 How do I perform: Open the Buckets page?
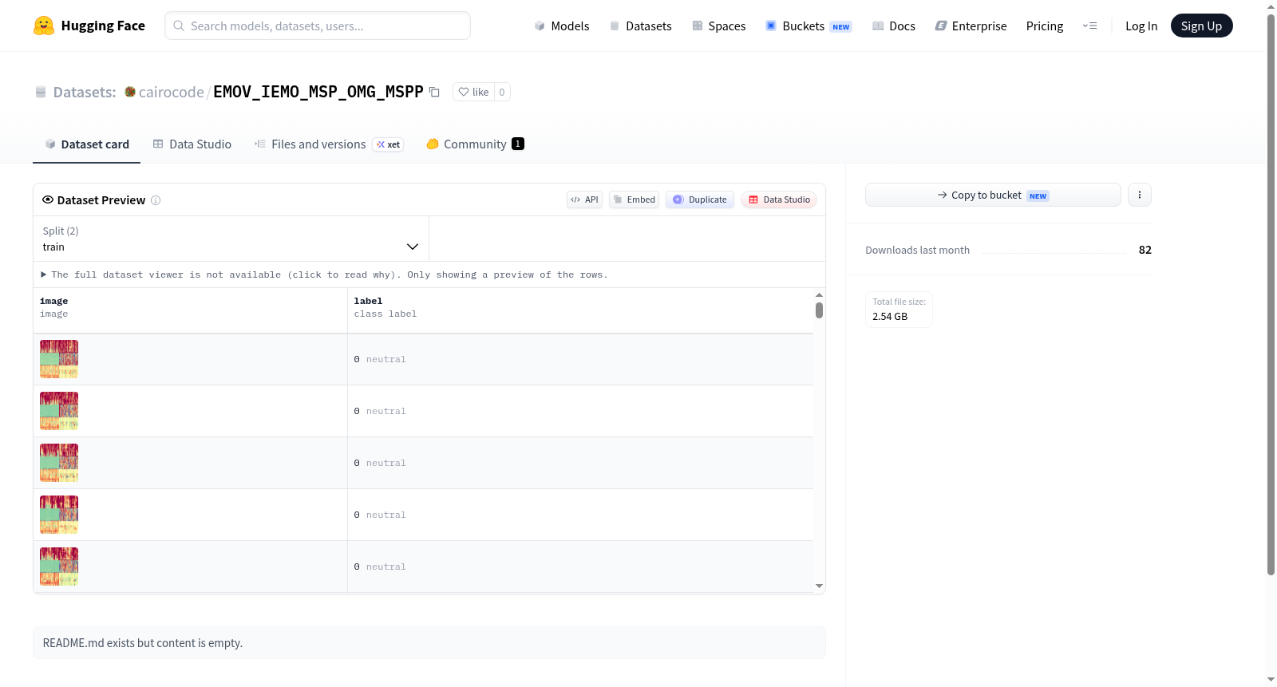(x=809, y=26)
